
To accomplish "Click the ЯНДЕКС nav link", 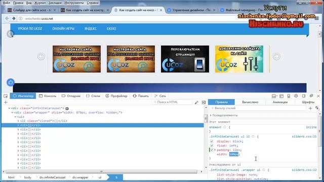I will (91, 29).
